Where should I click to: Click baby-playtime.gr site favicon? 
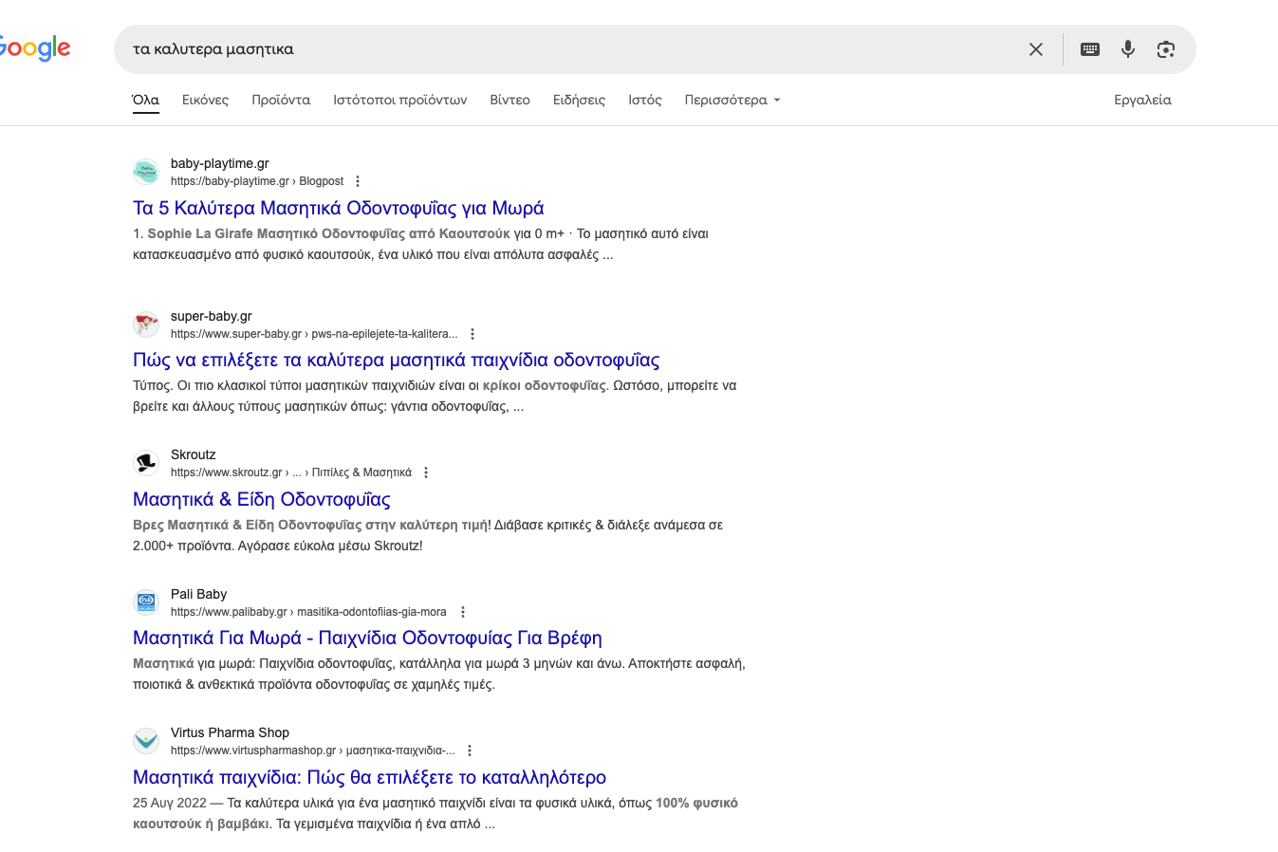(146, 172)
